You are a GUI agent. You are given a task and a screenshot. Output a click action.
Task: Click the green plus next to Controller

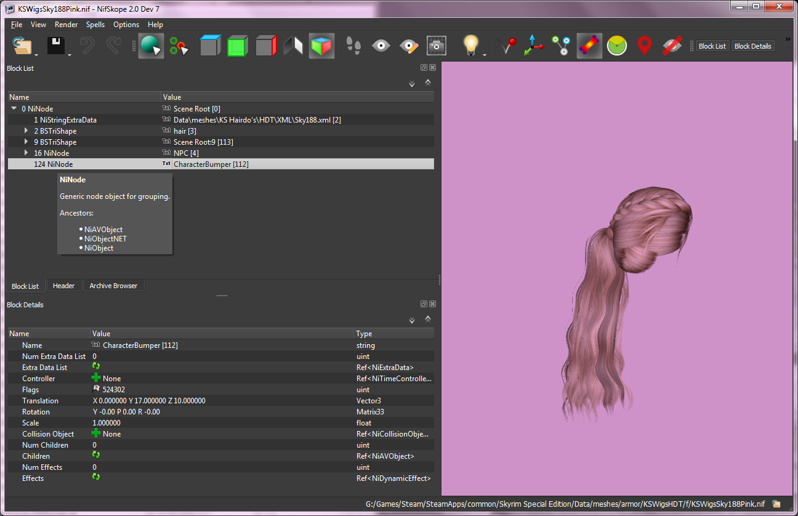coord(96,378)
